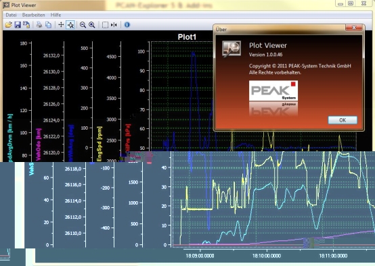Open the Datei menu
The height and width of the screenshot is (266, 375).
(x=11, y=15)
